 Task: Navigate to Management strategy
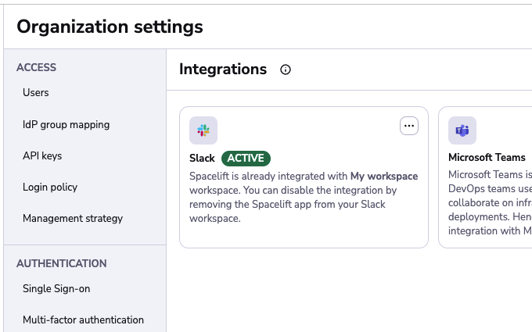(x=73, y=218)
